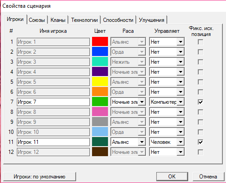Open the Управляет dropdown showing Компьютер
226x183 pixels.
(x=167, y=102)
